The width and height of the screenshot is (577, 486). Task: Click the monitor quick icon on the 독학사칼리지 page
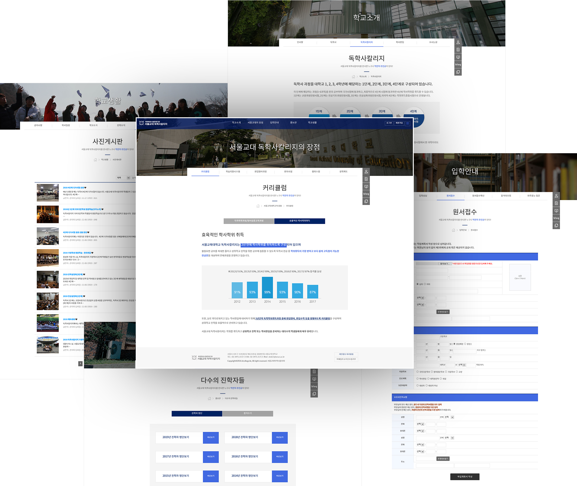458,57
